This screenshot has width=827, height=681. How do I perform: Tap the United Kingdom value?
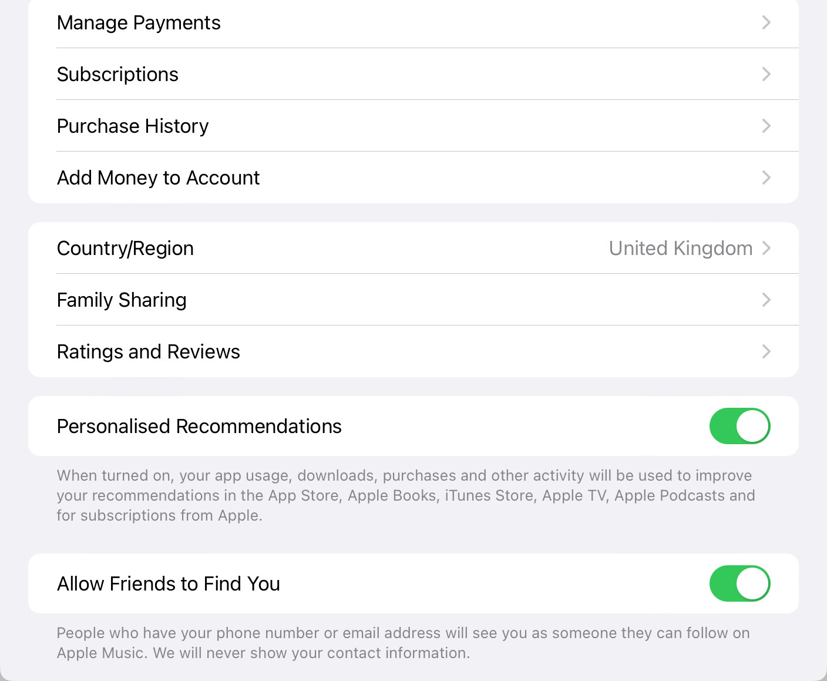680,249
